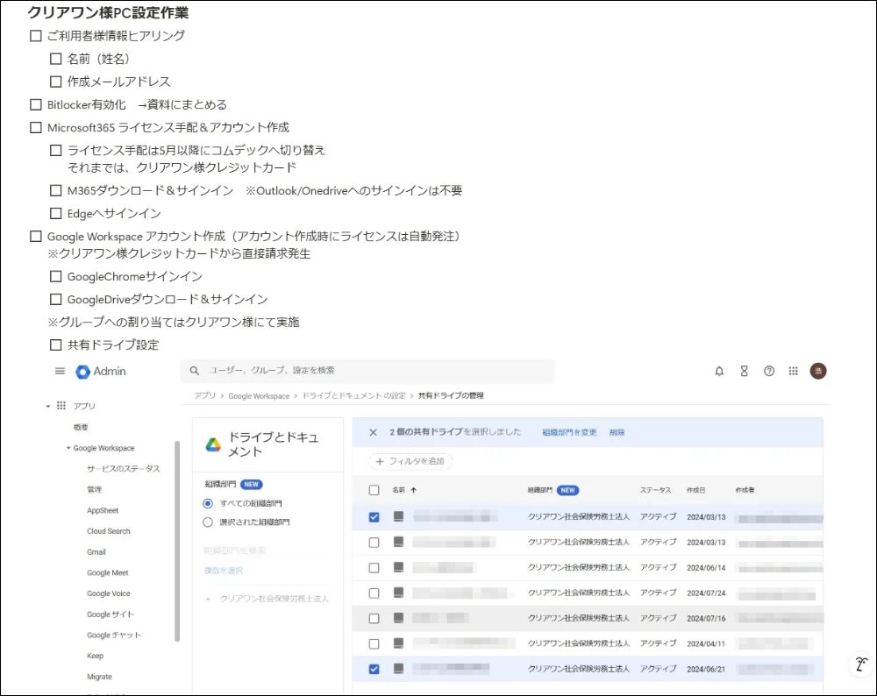The width and height of the screenshot is (877, 696).
Task: Collapse the Google Workspace tree arrow
Action: [68, 448]
